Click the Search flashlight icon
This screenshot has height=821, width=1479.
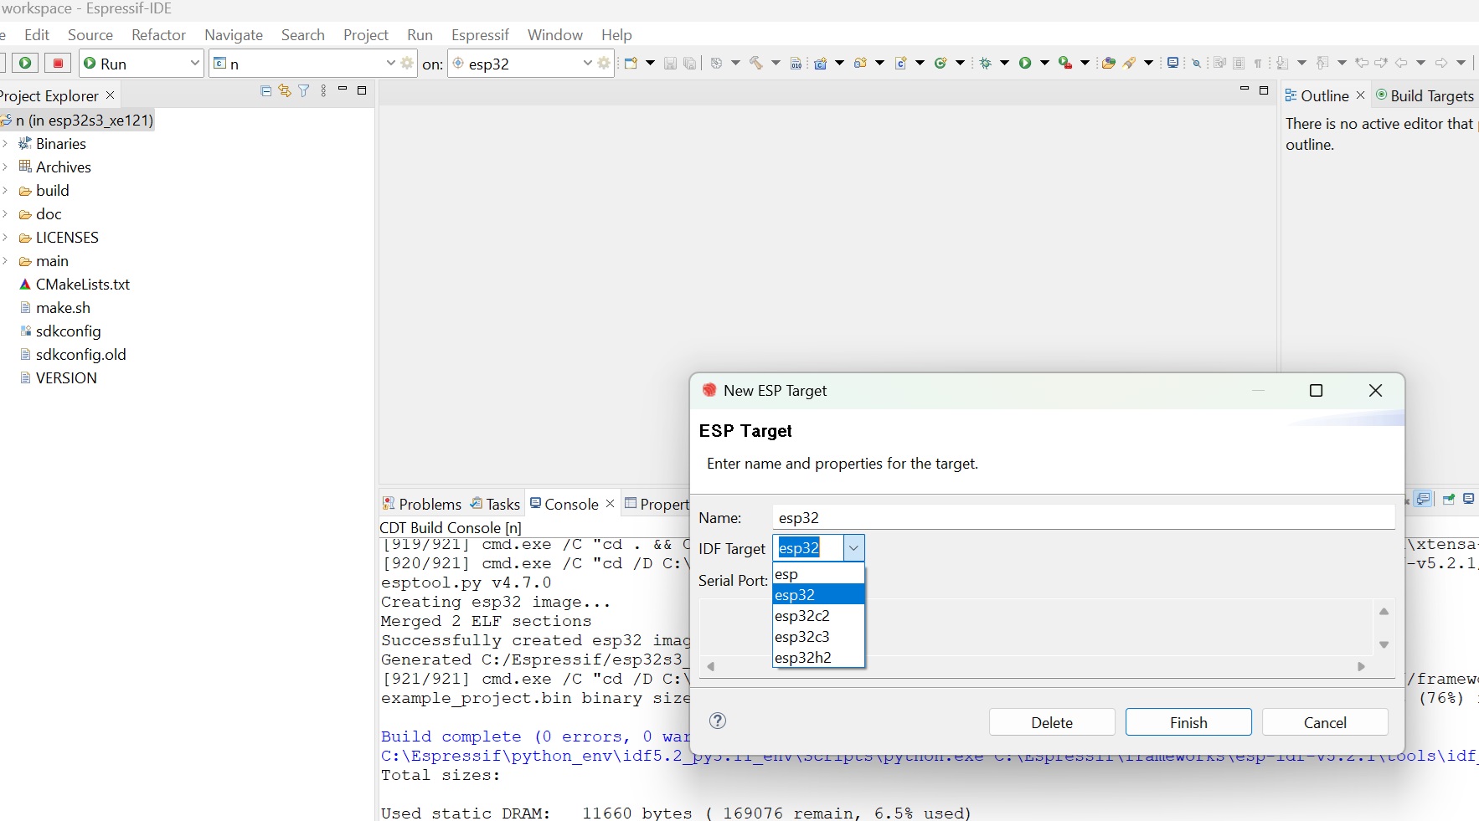[x=1130, y=63]
